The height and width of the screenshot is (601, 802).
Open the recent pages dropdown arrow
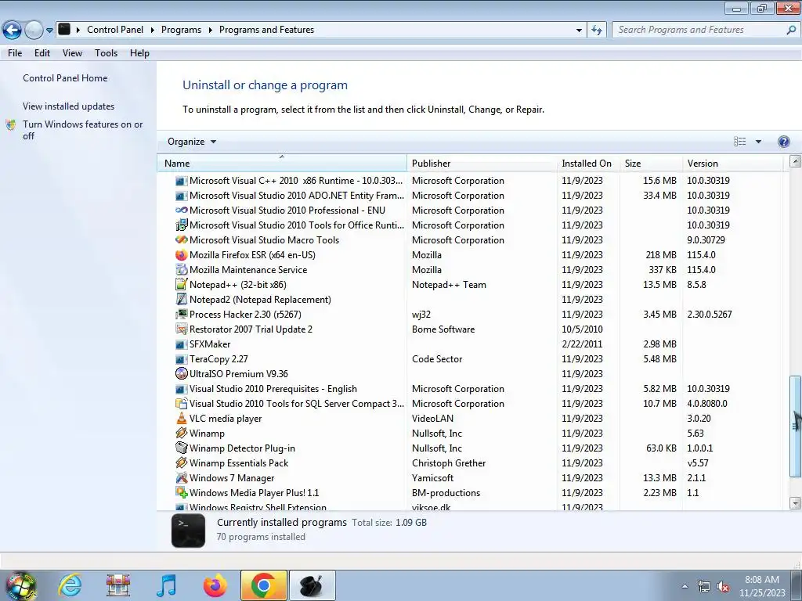point(49,30)
